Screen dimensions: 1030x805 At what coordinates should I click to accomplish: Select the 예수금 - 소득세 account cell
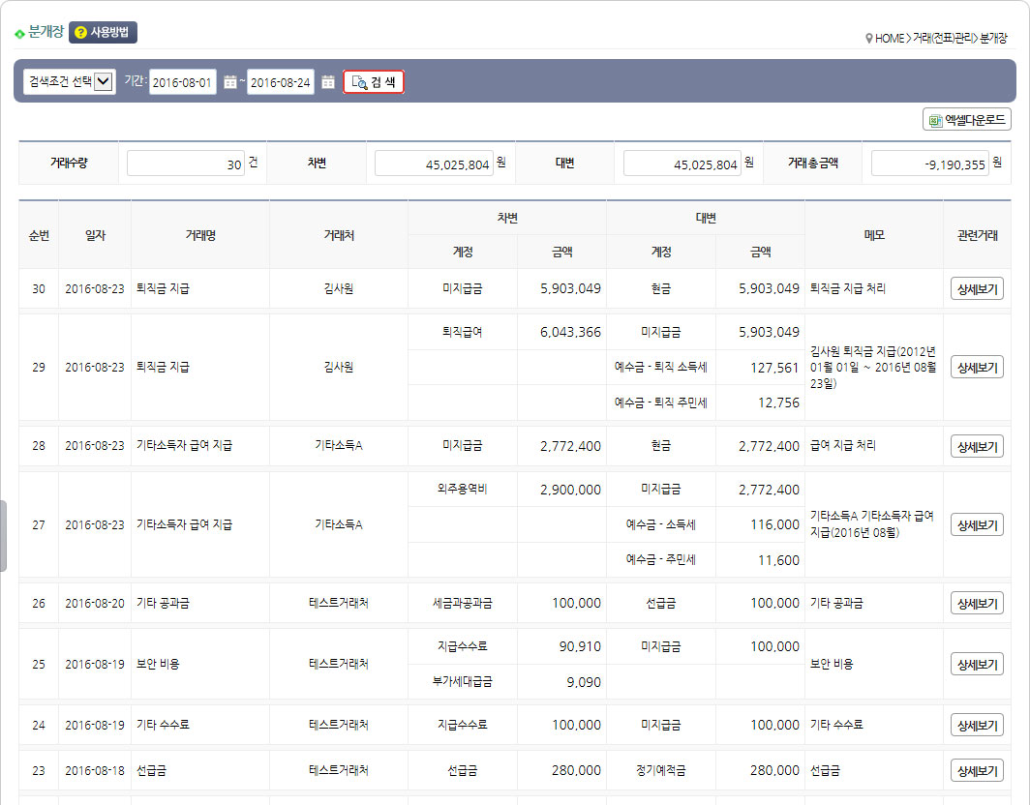[x=661, y=524]
